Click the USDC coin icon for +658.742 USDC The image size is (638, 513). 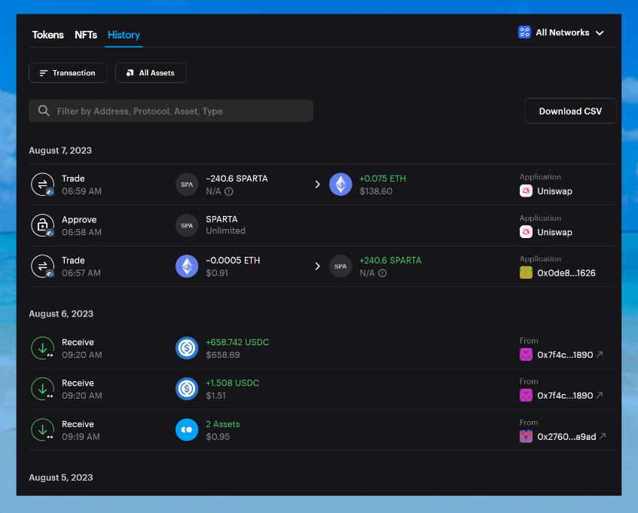[x=187, y=348]
